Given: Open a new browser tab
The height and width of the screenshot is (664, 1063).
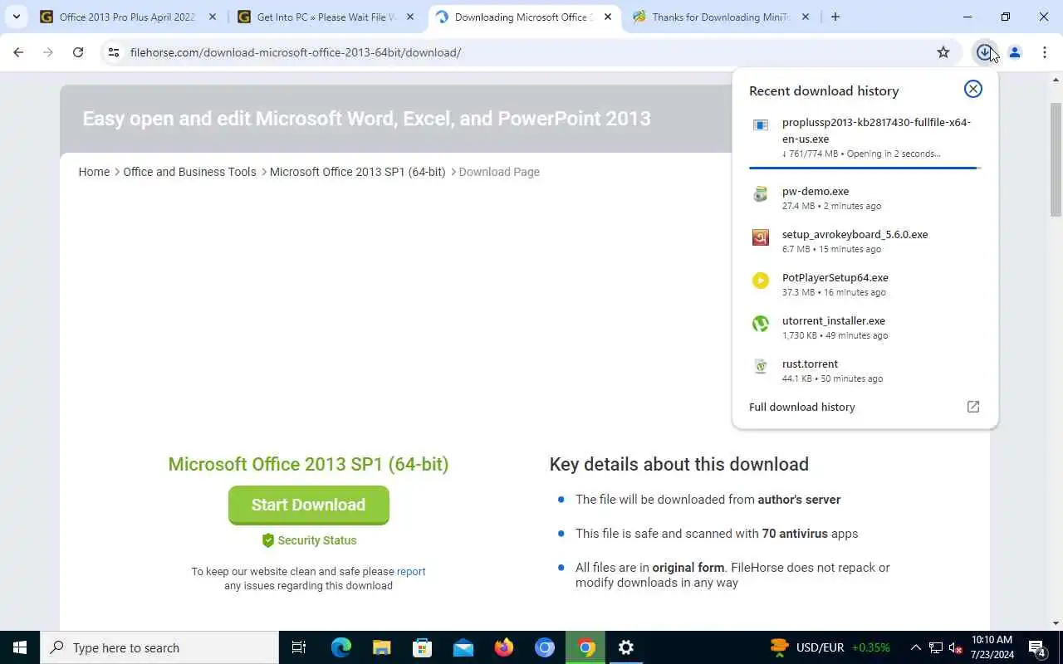Looking at the screenshot, I should (x=835, y=17).
